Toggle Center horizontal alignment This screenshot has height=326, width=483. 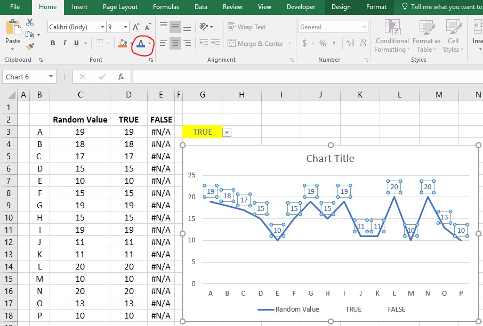pyautogui.click(x=175, y=43)
